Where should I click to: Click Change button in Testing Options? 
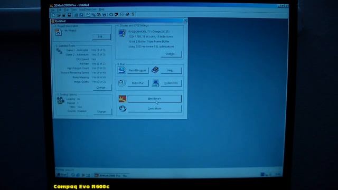tap(102, 112)
